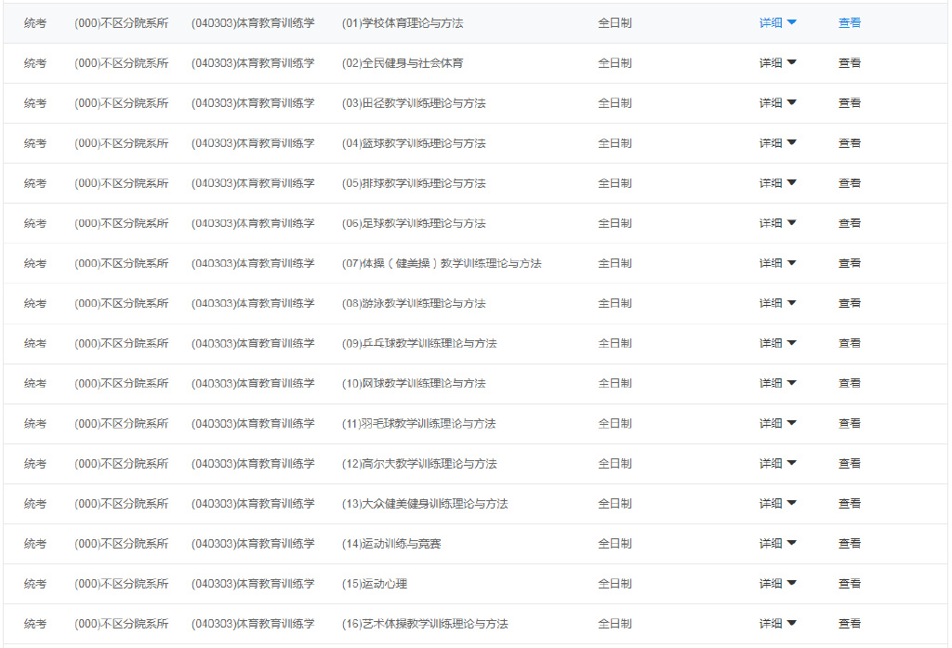Select the text (14)运动训练与竞赛

point(391,544)
